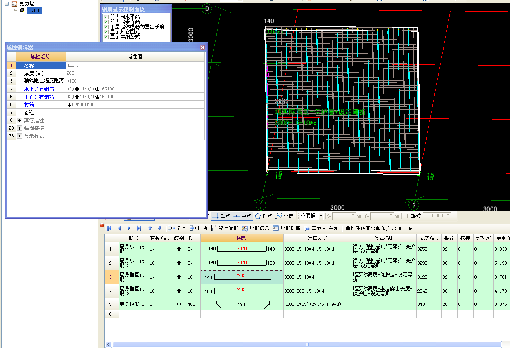Click tie-bar shape cell showing 170
Viewport: 510px width, 348px height.
pyautogui.click(x=242, y=305)
